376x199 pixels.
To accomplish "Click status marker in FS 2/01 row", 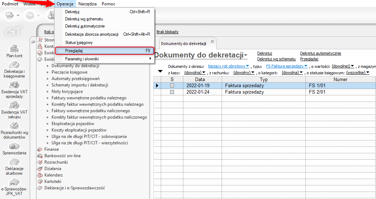I will (x=172, y=92).
